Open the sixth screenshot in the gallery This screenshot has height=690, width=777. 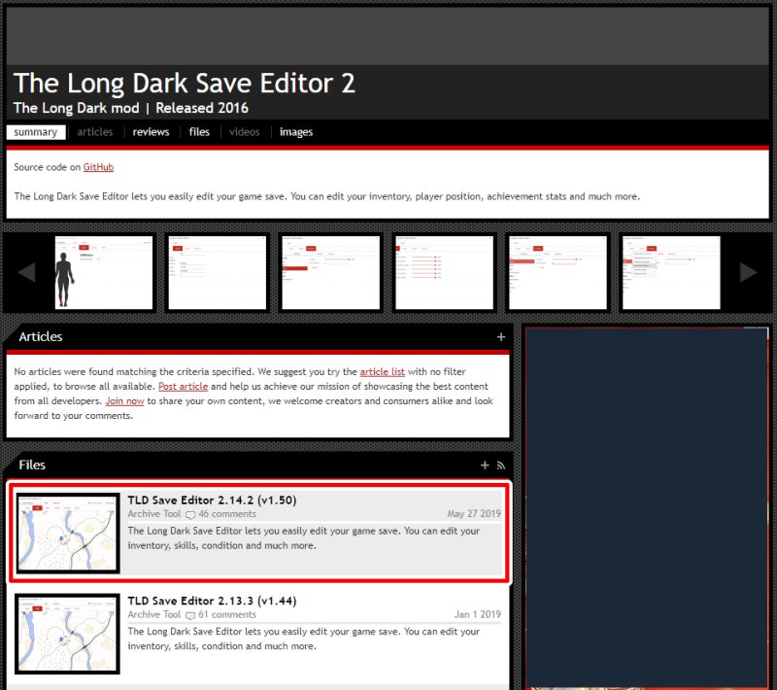coord(671,272)
